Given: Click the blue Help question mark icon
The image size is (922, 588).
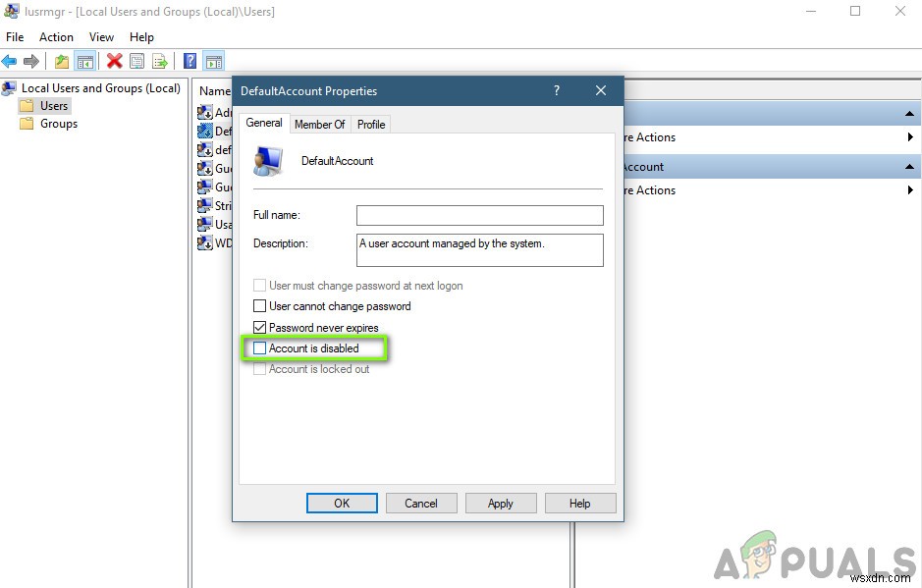Looking at the screenshot, I should tap(190, 61).
